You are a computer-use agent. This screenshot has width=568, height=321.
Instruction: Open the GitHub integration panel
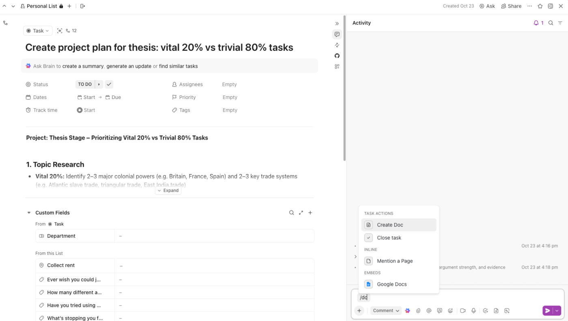(337, 56)
